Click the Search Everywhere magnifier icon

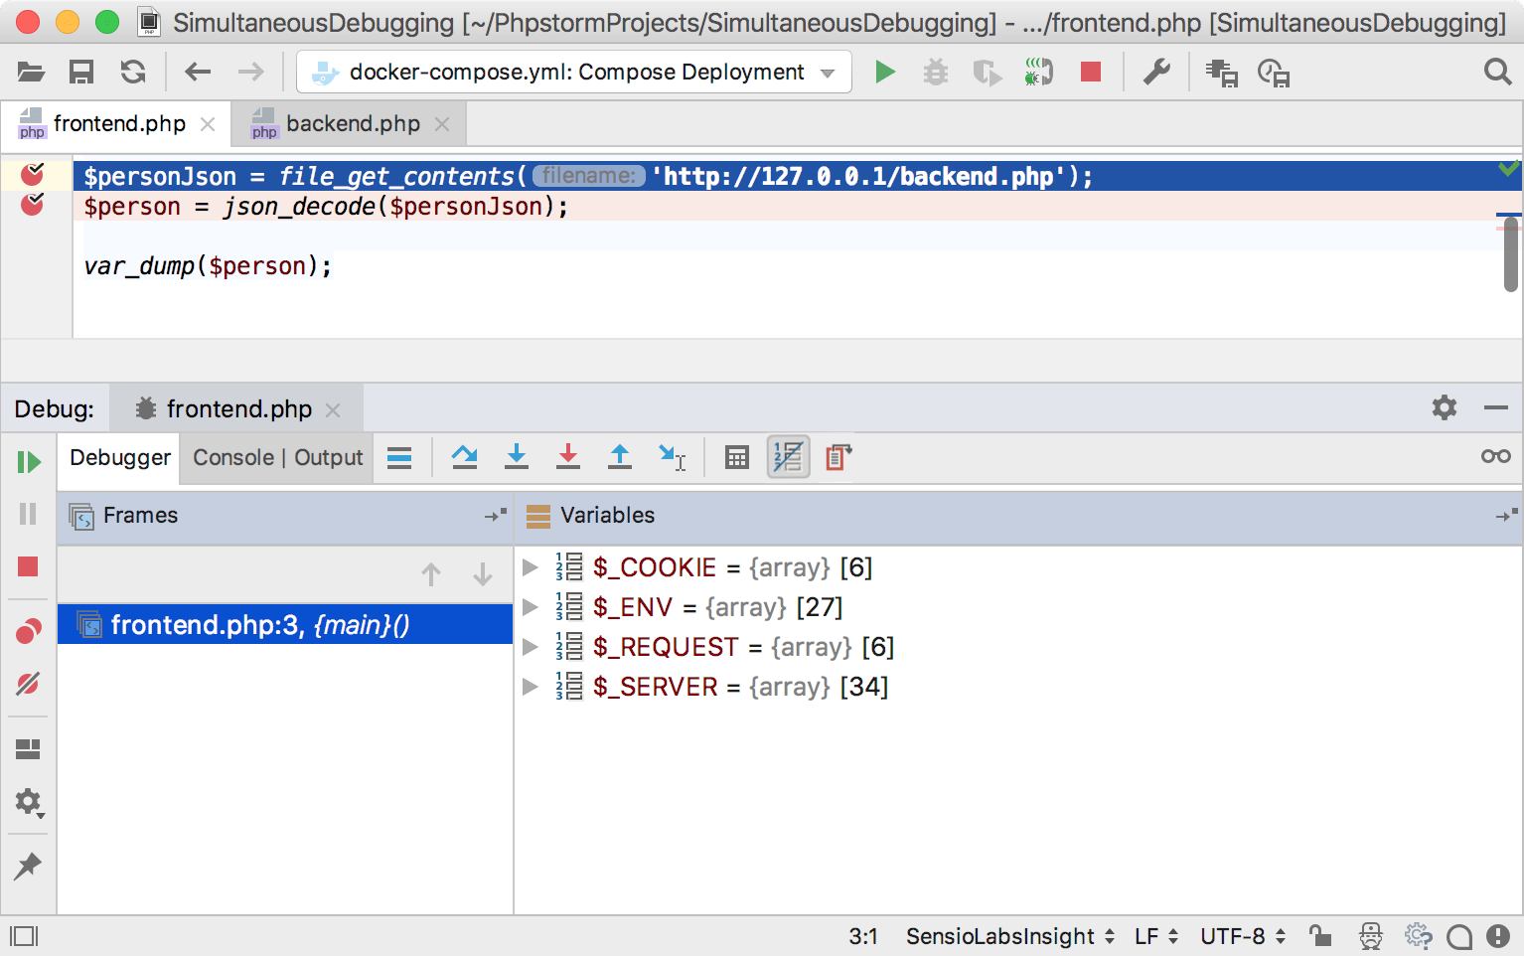[x=1496, y=71]
